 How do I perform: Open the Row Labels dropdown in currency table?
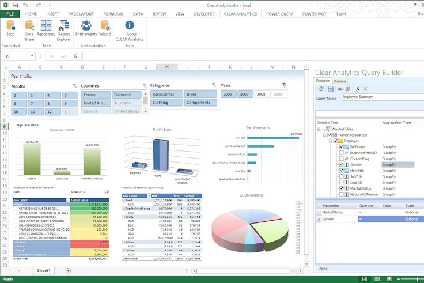point(149,196)
